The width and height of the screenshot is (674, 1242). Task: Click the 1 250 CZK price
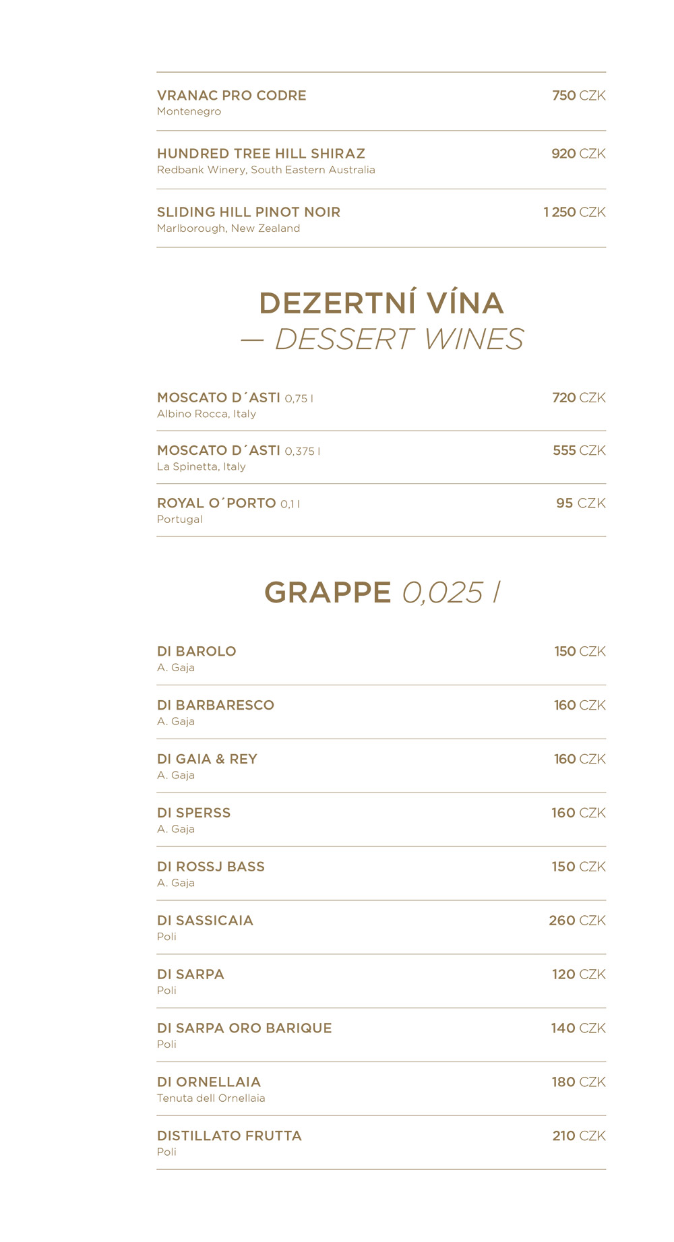pos(575,212)
